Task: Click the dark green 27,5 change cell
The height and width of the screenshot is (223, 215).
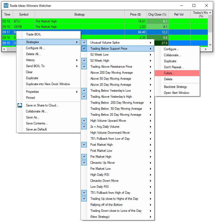Action: pos(157,43)
